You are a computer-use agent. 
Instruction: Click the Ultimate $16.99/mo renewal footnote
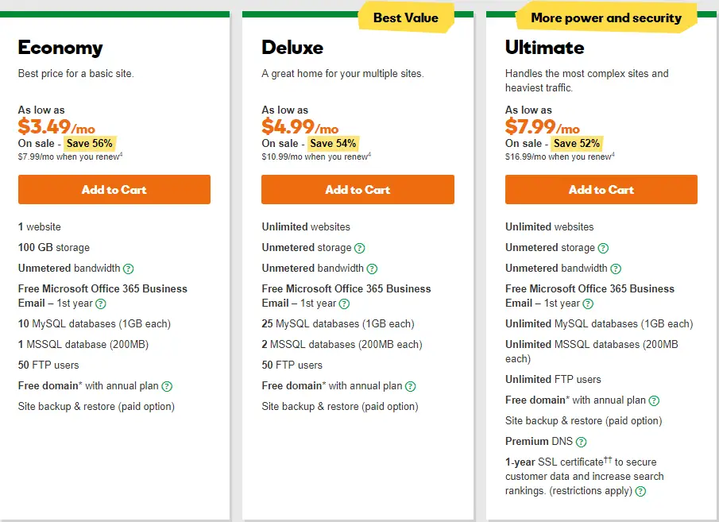coord(560,157)
